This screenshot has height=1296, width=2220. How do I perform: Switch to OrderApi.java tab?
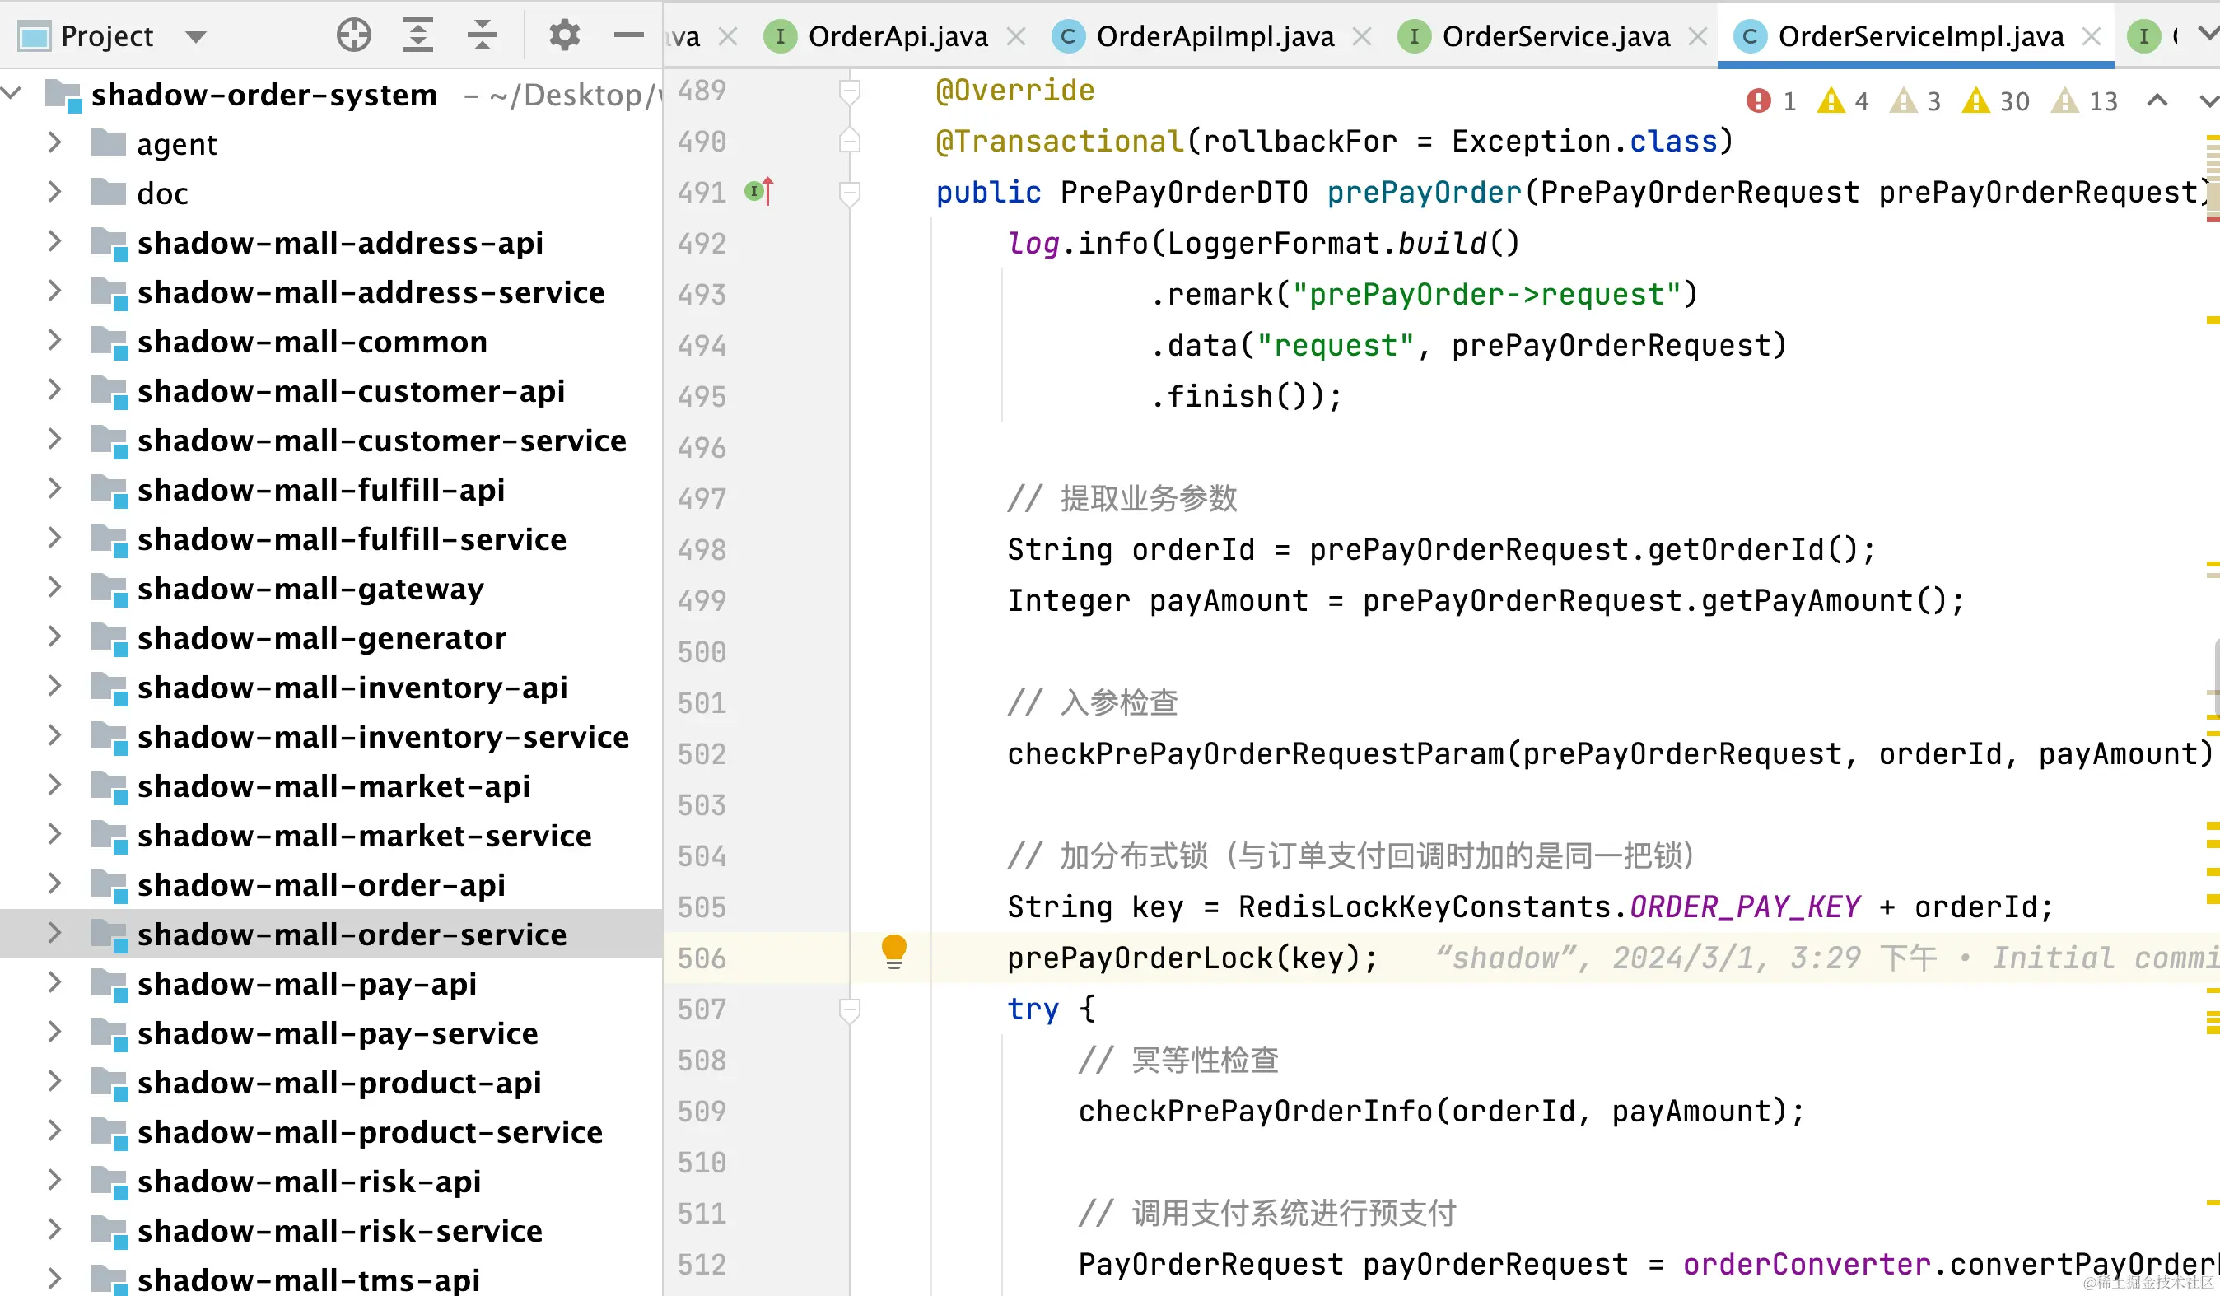(897, 36)
